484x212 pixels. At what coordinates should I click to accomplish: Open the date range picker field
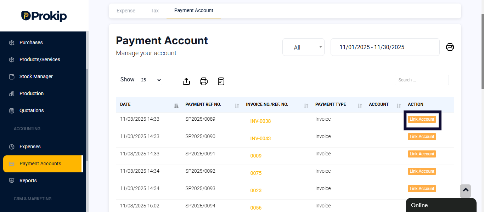click(x=385, y=47)
